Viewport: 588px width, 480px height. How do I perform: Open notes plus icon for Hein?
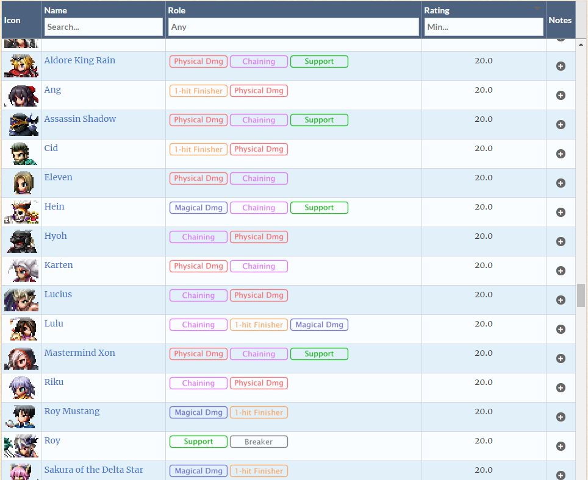click(561, 213)
